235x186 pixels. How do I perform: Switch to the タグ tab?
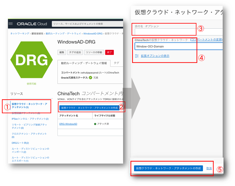[117, 63]
